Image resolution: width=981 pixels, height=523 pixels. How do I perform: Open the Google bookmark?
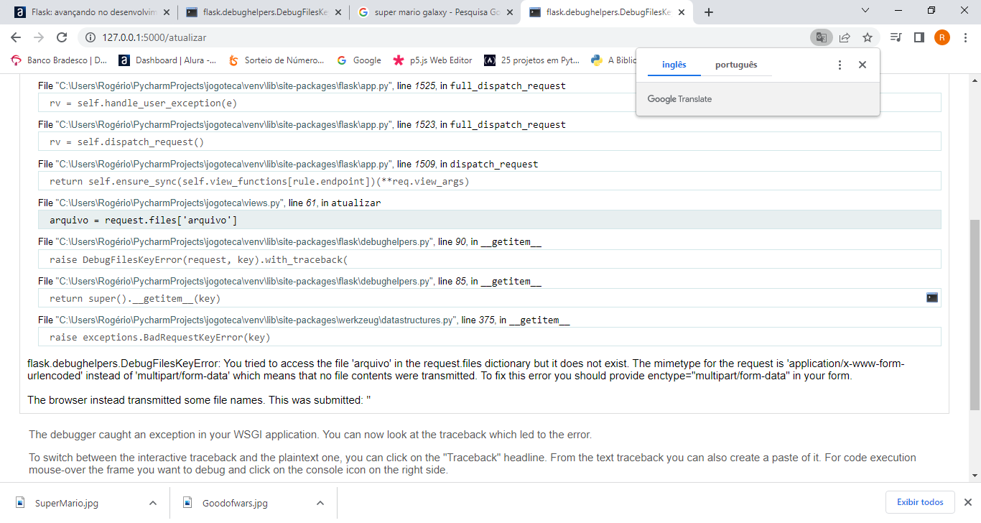[359, 60]
